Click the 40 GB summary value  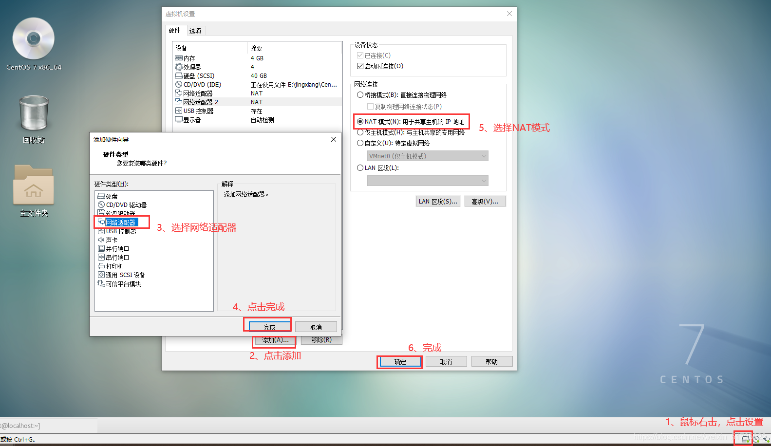pos(259,75)
